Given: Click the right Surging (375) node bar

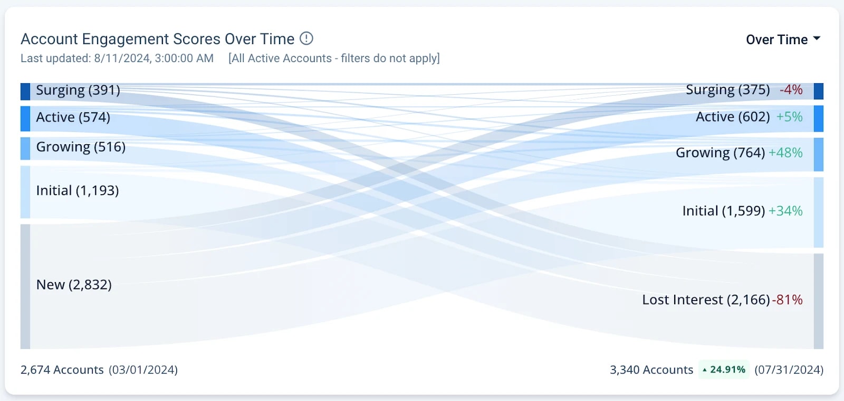Looking at the screenshot, I should point(818,91).
